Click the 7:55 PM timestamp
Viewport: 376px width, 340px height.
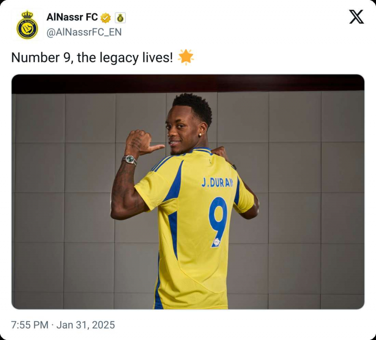[30, 325]
